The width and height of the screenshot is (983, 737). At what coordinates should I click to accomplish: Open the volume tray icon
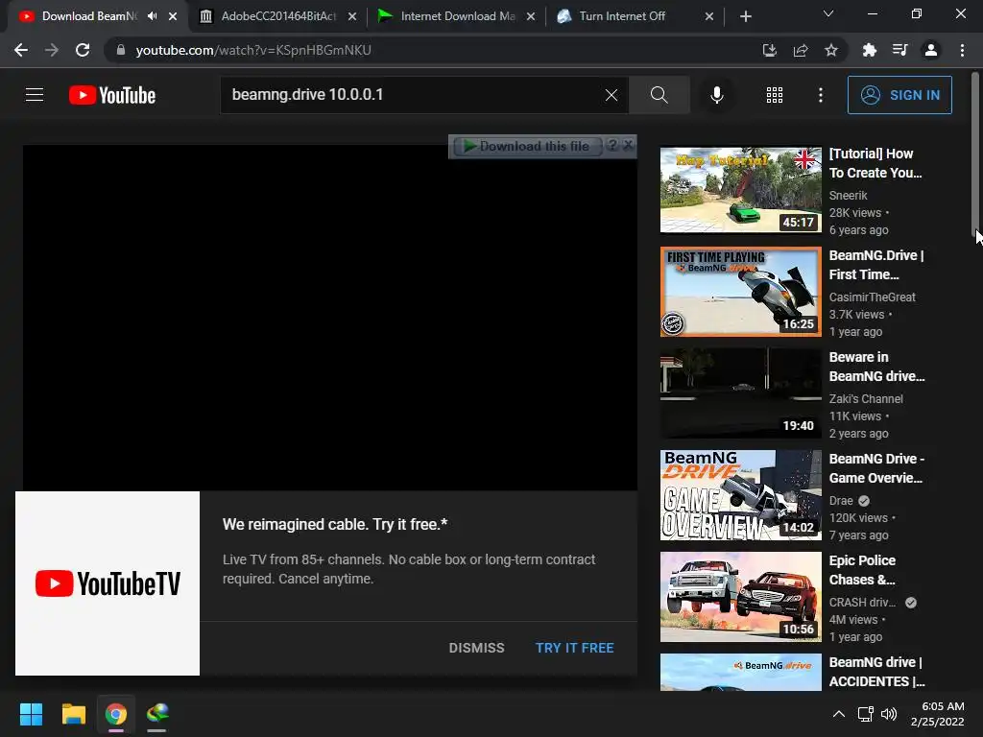pos(889,714)
